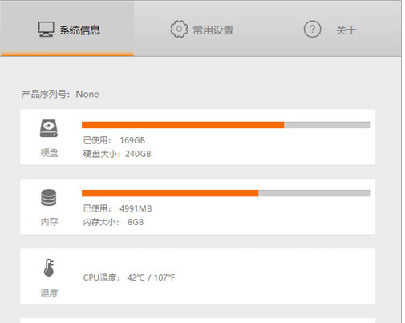
Task: Click the 内存大小 8GB text
Action: click(x=113, y=222)
